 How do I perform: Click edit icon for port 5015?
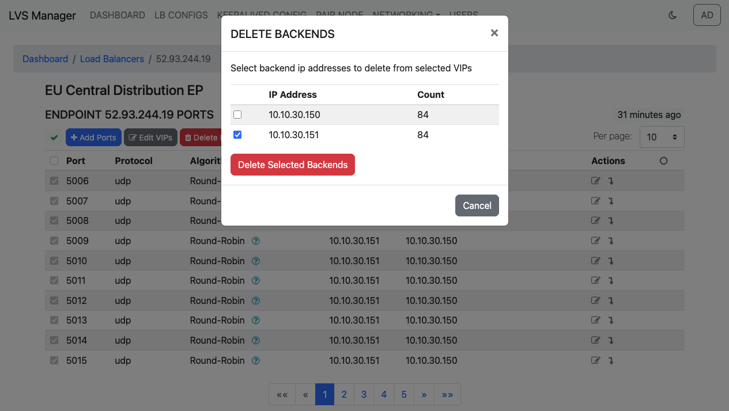pyautogui.click(x=596, y=360)
